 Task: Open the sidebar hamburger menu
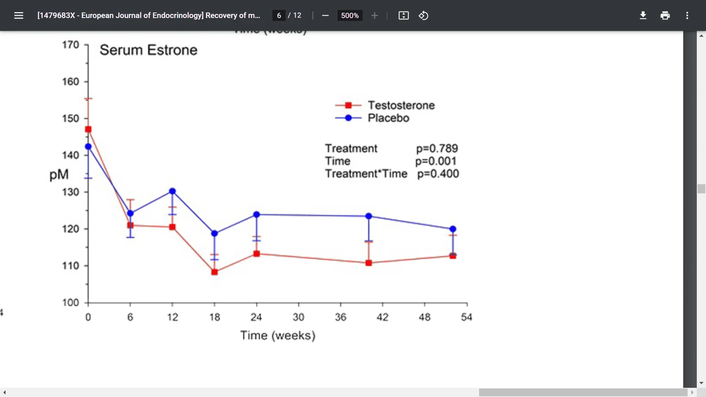tap(19, 15)
